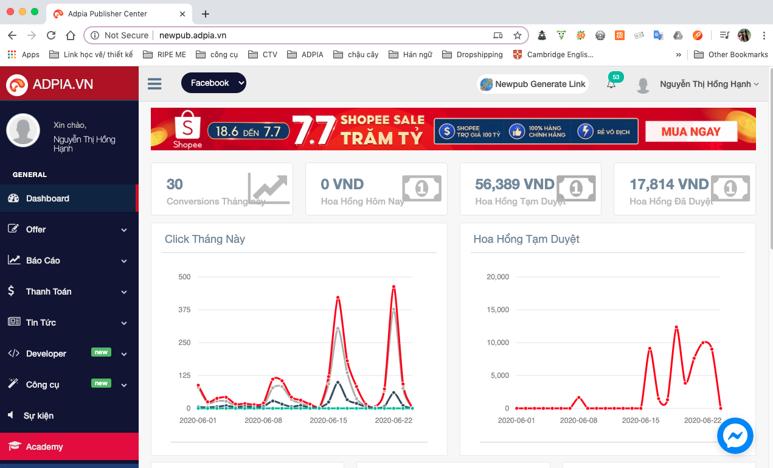Image resolution: width=773 pixels, height=468 pixels.
Task: Expand the Thanh Toán sidebar menu
Action: click(x=69, y=292)
